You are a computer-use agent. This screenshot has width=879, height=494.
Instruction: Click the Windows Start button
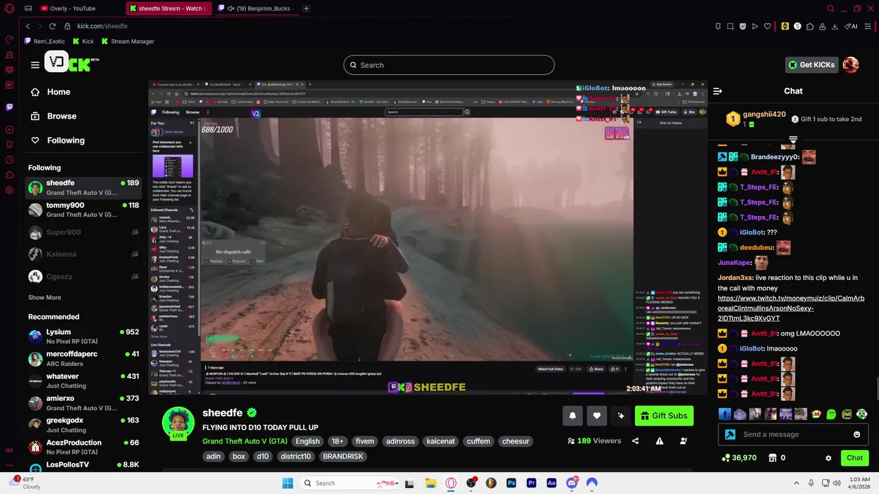click(288, 483)
